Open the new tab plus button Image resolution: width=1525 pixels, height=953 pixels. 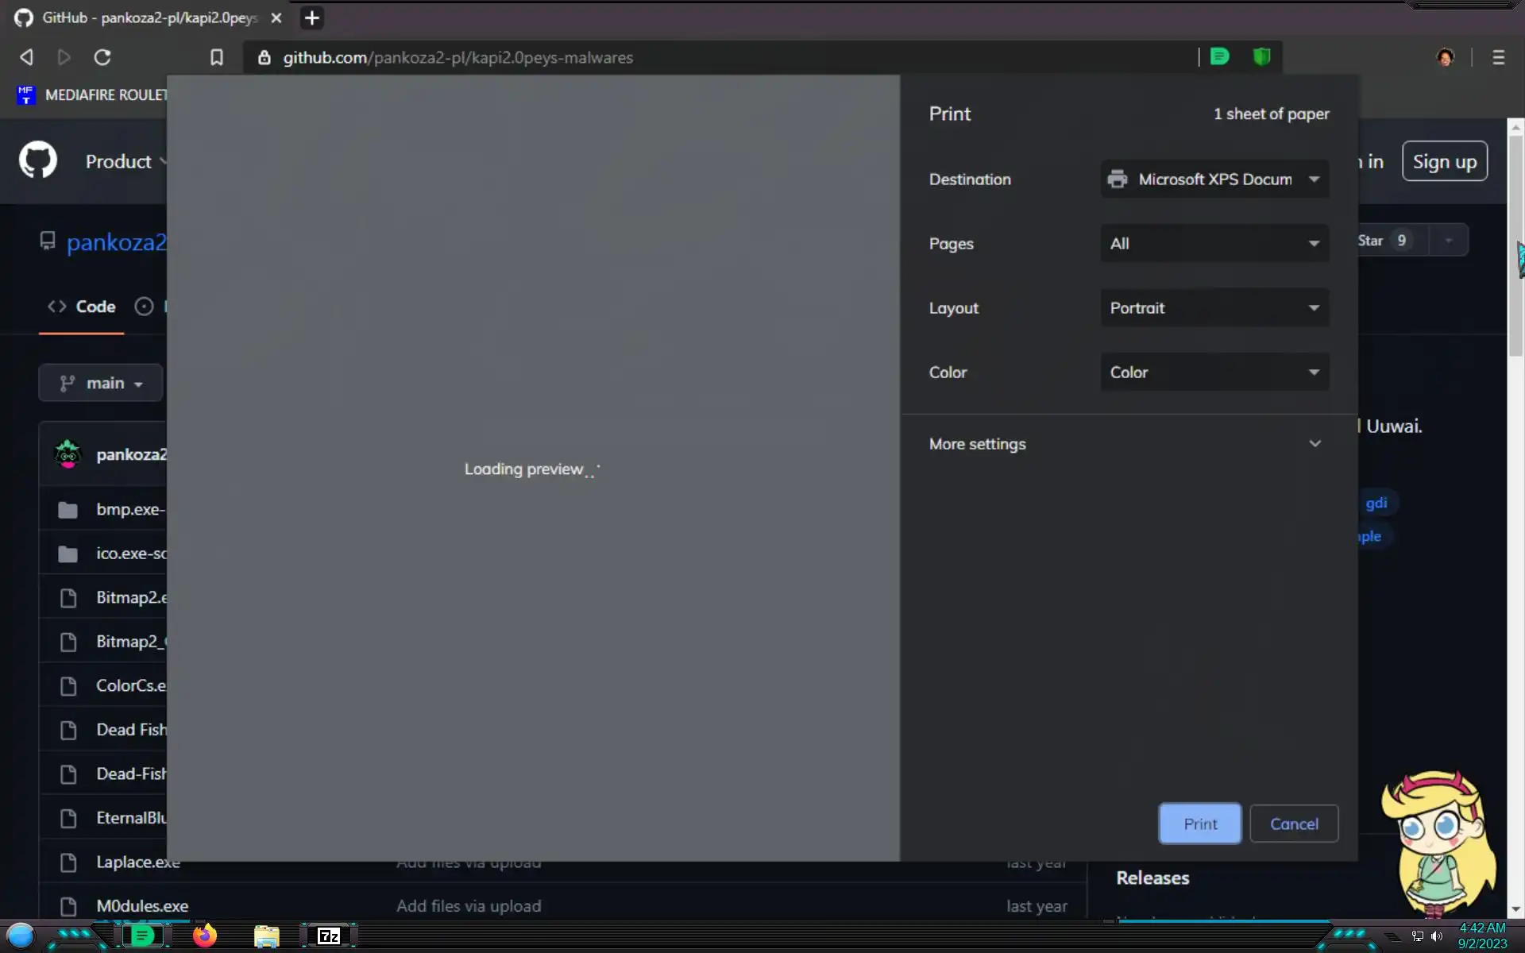coord(312,17)
